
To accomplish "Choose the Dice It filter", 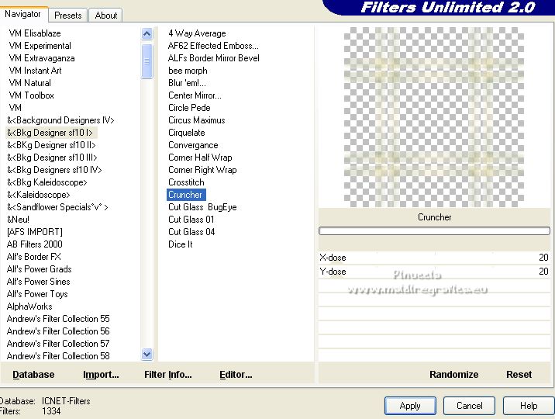I will click(x=180, y=244).
